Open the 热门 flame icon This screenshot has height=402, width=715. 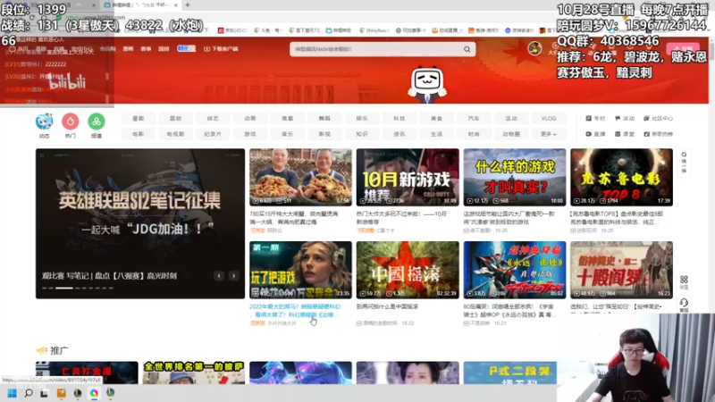(x=71, y=121)
